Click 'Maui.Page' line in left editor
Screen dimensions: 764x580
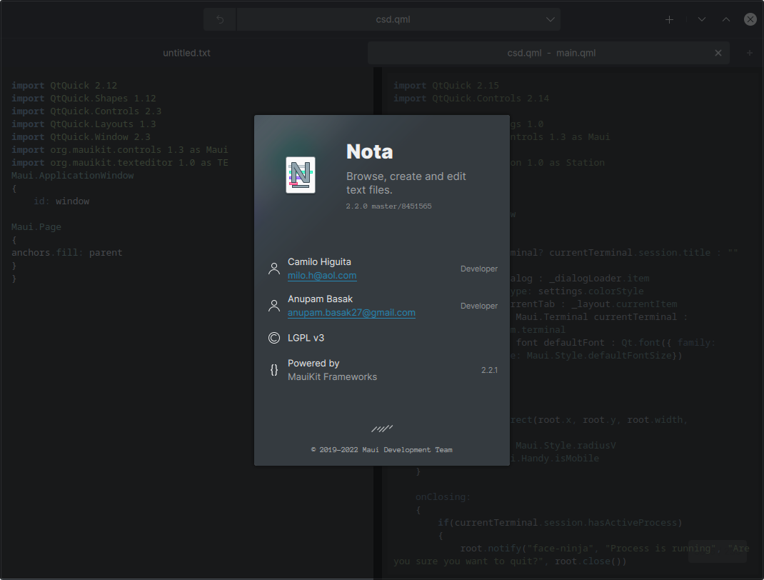(x=36, y=227)
